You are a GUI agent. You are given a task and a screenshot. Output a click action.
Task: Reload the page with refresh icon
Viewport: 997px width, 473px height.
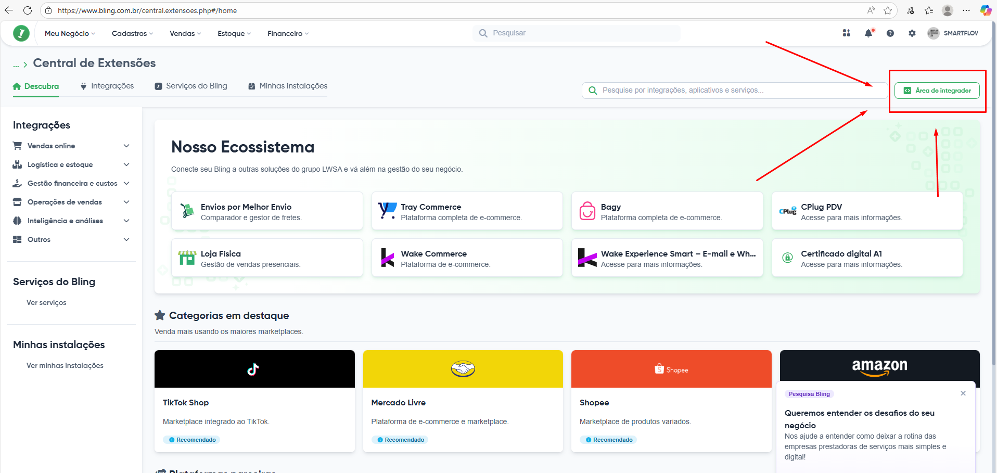tap(28, 10)
